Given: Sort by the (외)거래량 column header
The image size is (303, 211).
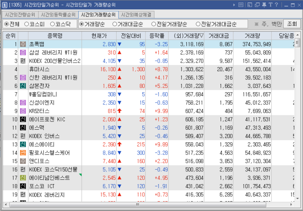Looking at the screenshot, I should [x=186, y=36].
